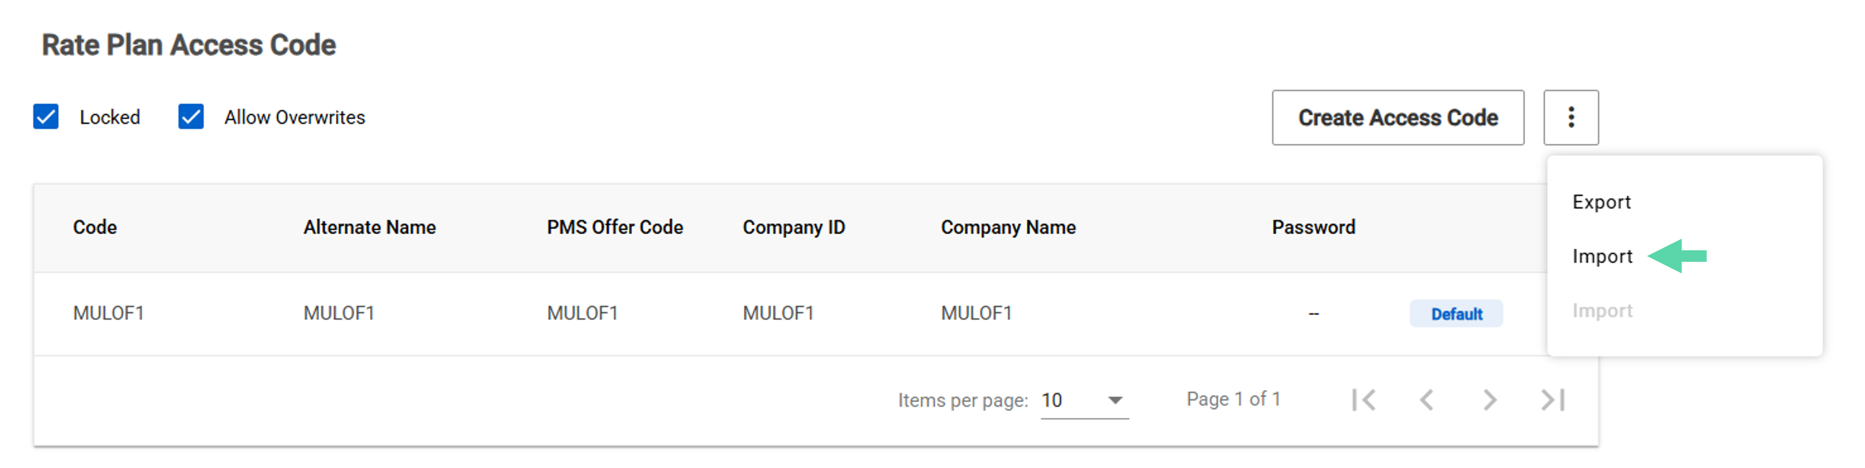The width and height of the screenshot is (1865, 468).
Task: Select Export from the menu
Action: click(x=1601, y=202)
